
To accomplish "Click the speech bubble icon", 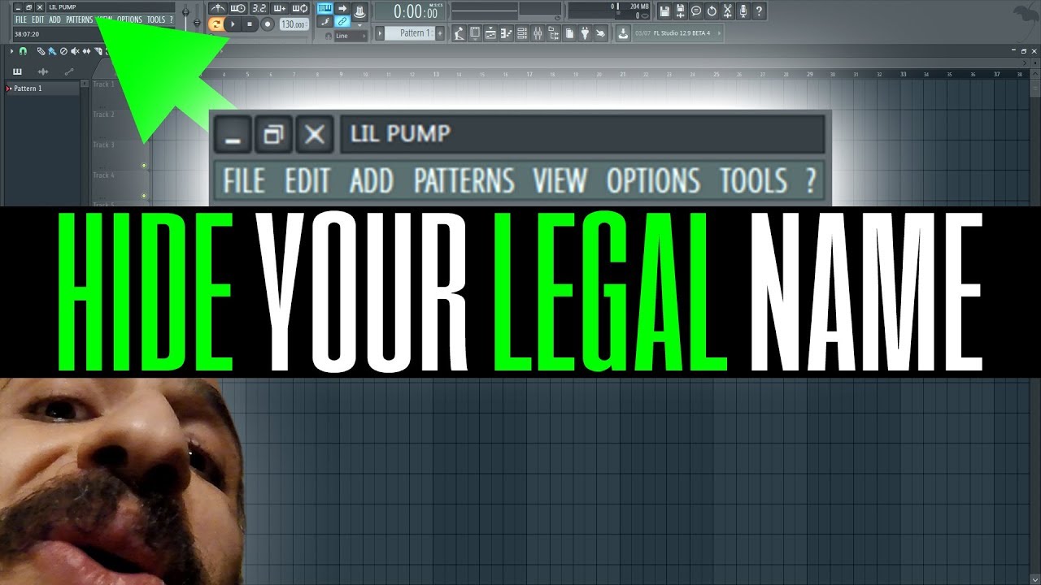I will pyautogui.click(x=696, y=11).
